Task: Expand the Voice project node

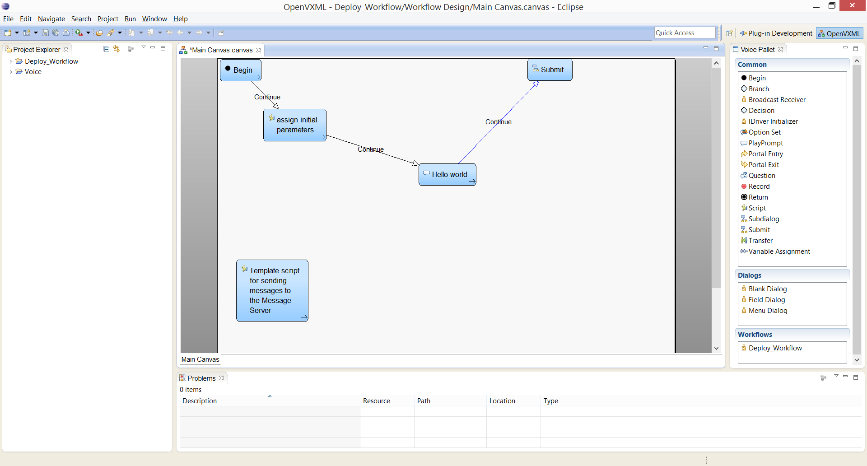Action: pyautogui.click(x=11, y=72)
